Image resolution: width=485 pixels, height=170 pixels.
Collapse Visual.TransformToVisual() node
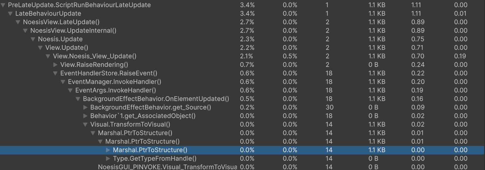pyautogui.click(x=85, y=125)
